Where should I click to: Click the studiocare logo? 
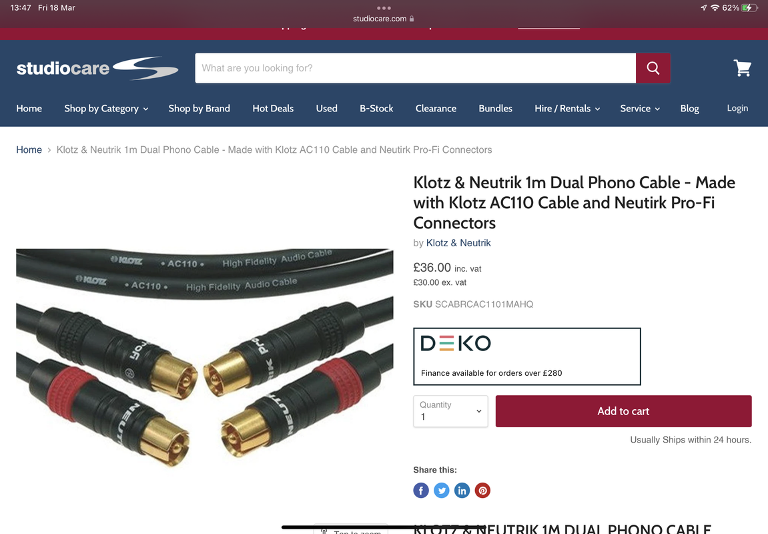click(x=97, y=68)
